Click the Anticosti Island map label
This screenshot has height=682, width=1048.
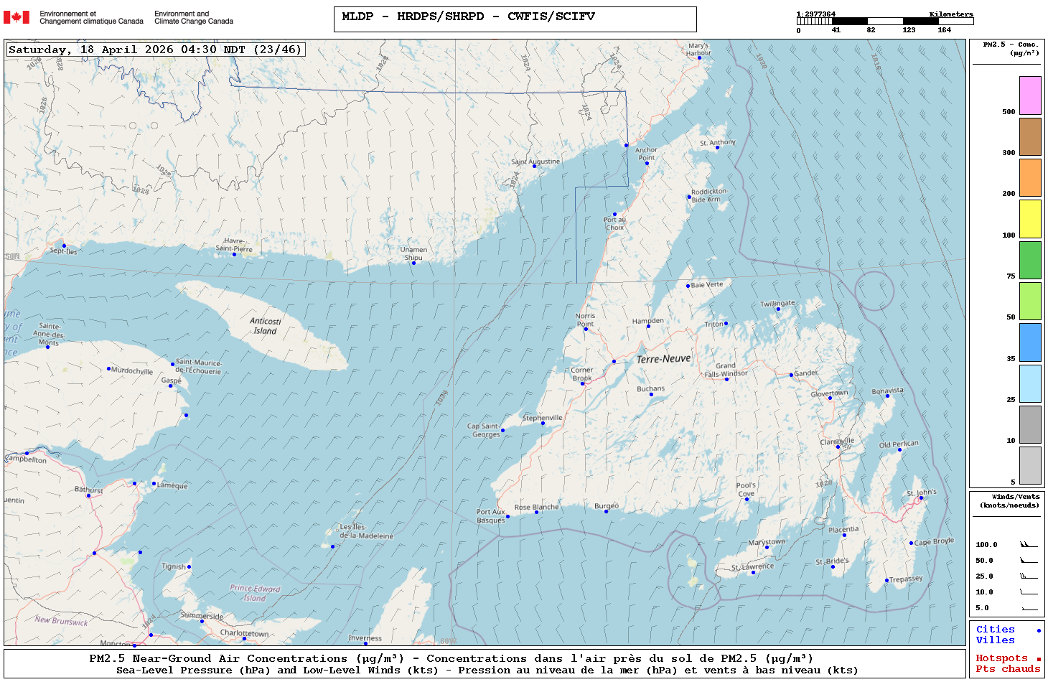click(266, 326)
